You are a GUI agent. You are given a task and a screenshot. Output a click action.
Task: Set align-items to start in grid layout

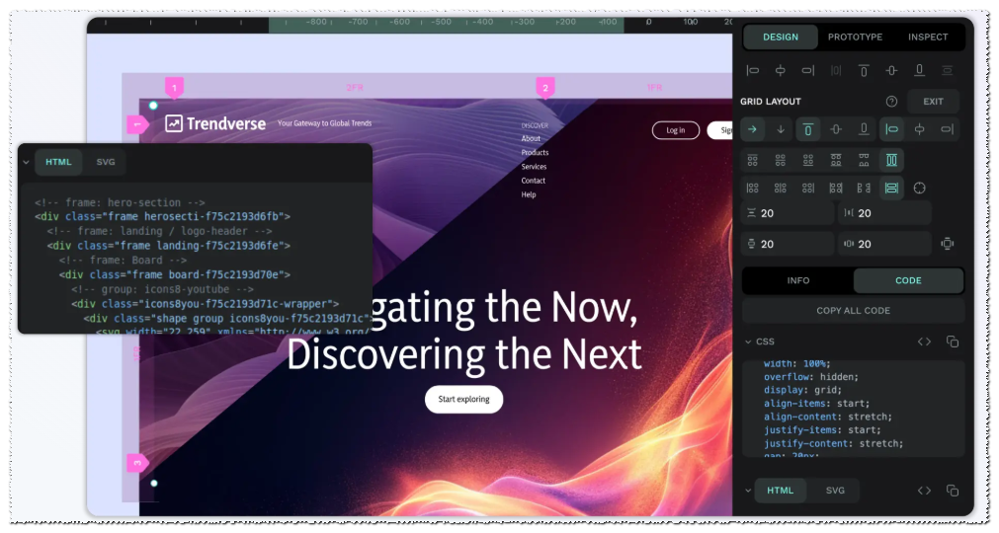(808, 129)
